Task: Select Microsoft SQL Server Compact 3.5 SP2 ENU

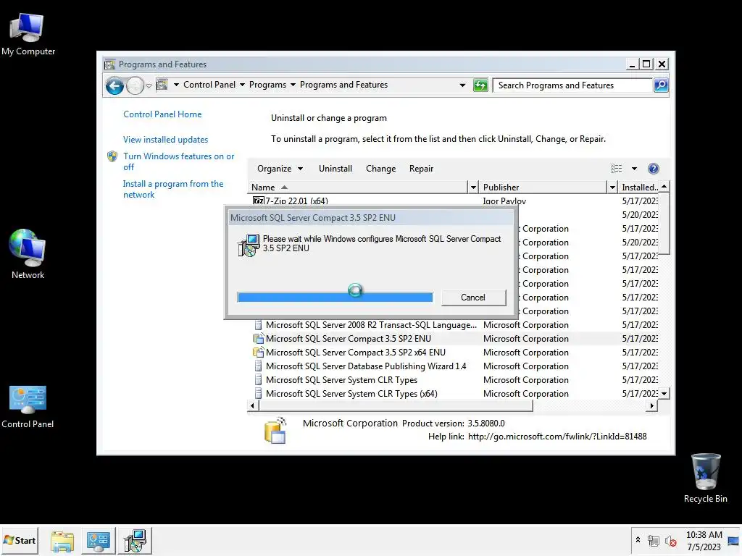Action: (349, 339)
